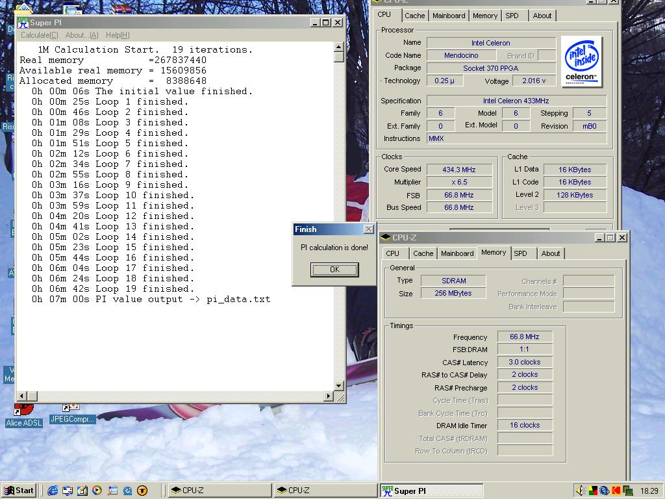This screenshot has width=665, height=499.
Task: Click the Super PI scroll up arrow
Action: [x=339, y=47]
